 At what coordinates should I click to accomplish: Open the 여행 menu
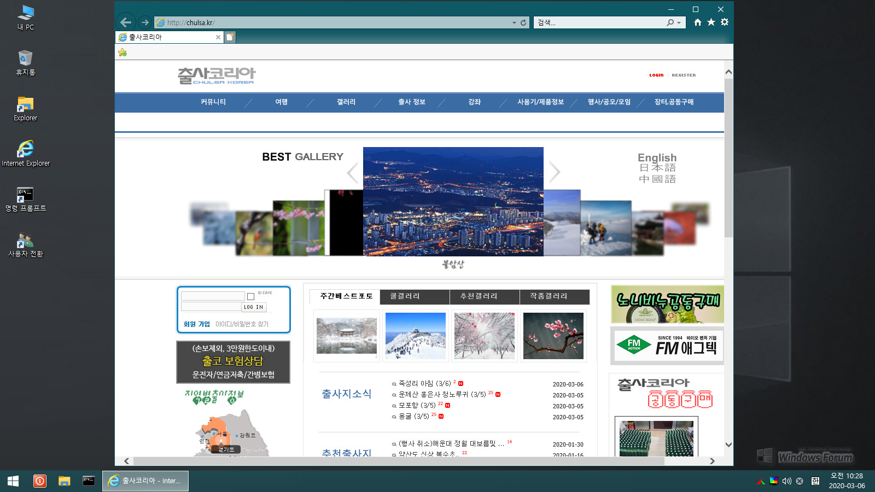pyautogui.click(x=281, y=102)
